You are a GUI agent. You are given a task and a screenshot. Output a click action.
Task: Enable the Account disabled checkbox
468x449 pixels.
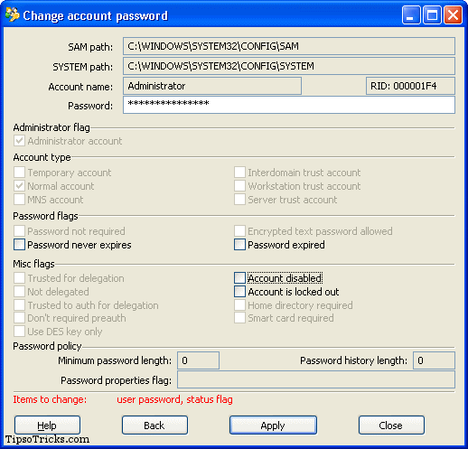tap(239, 278)
